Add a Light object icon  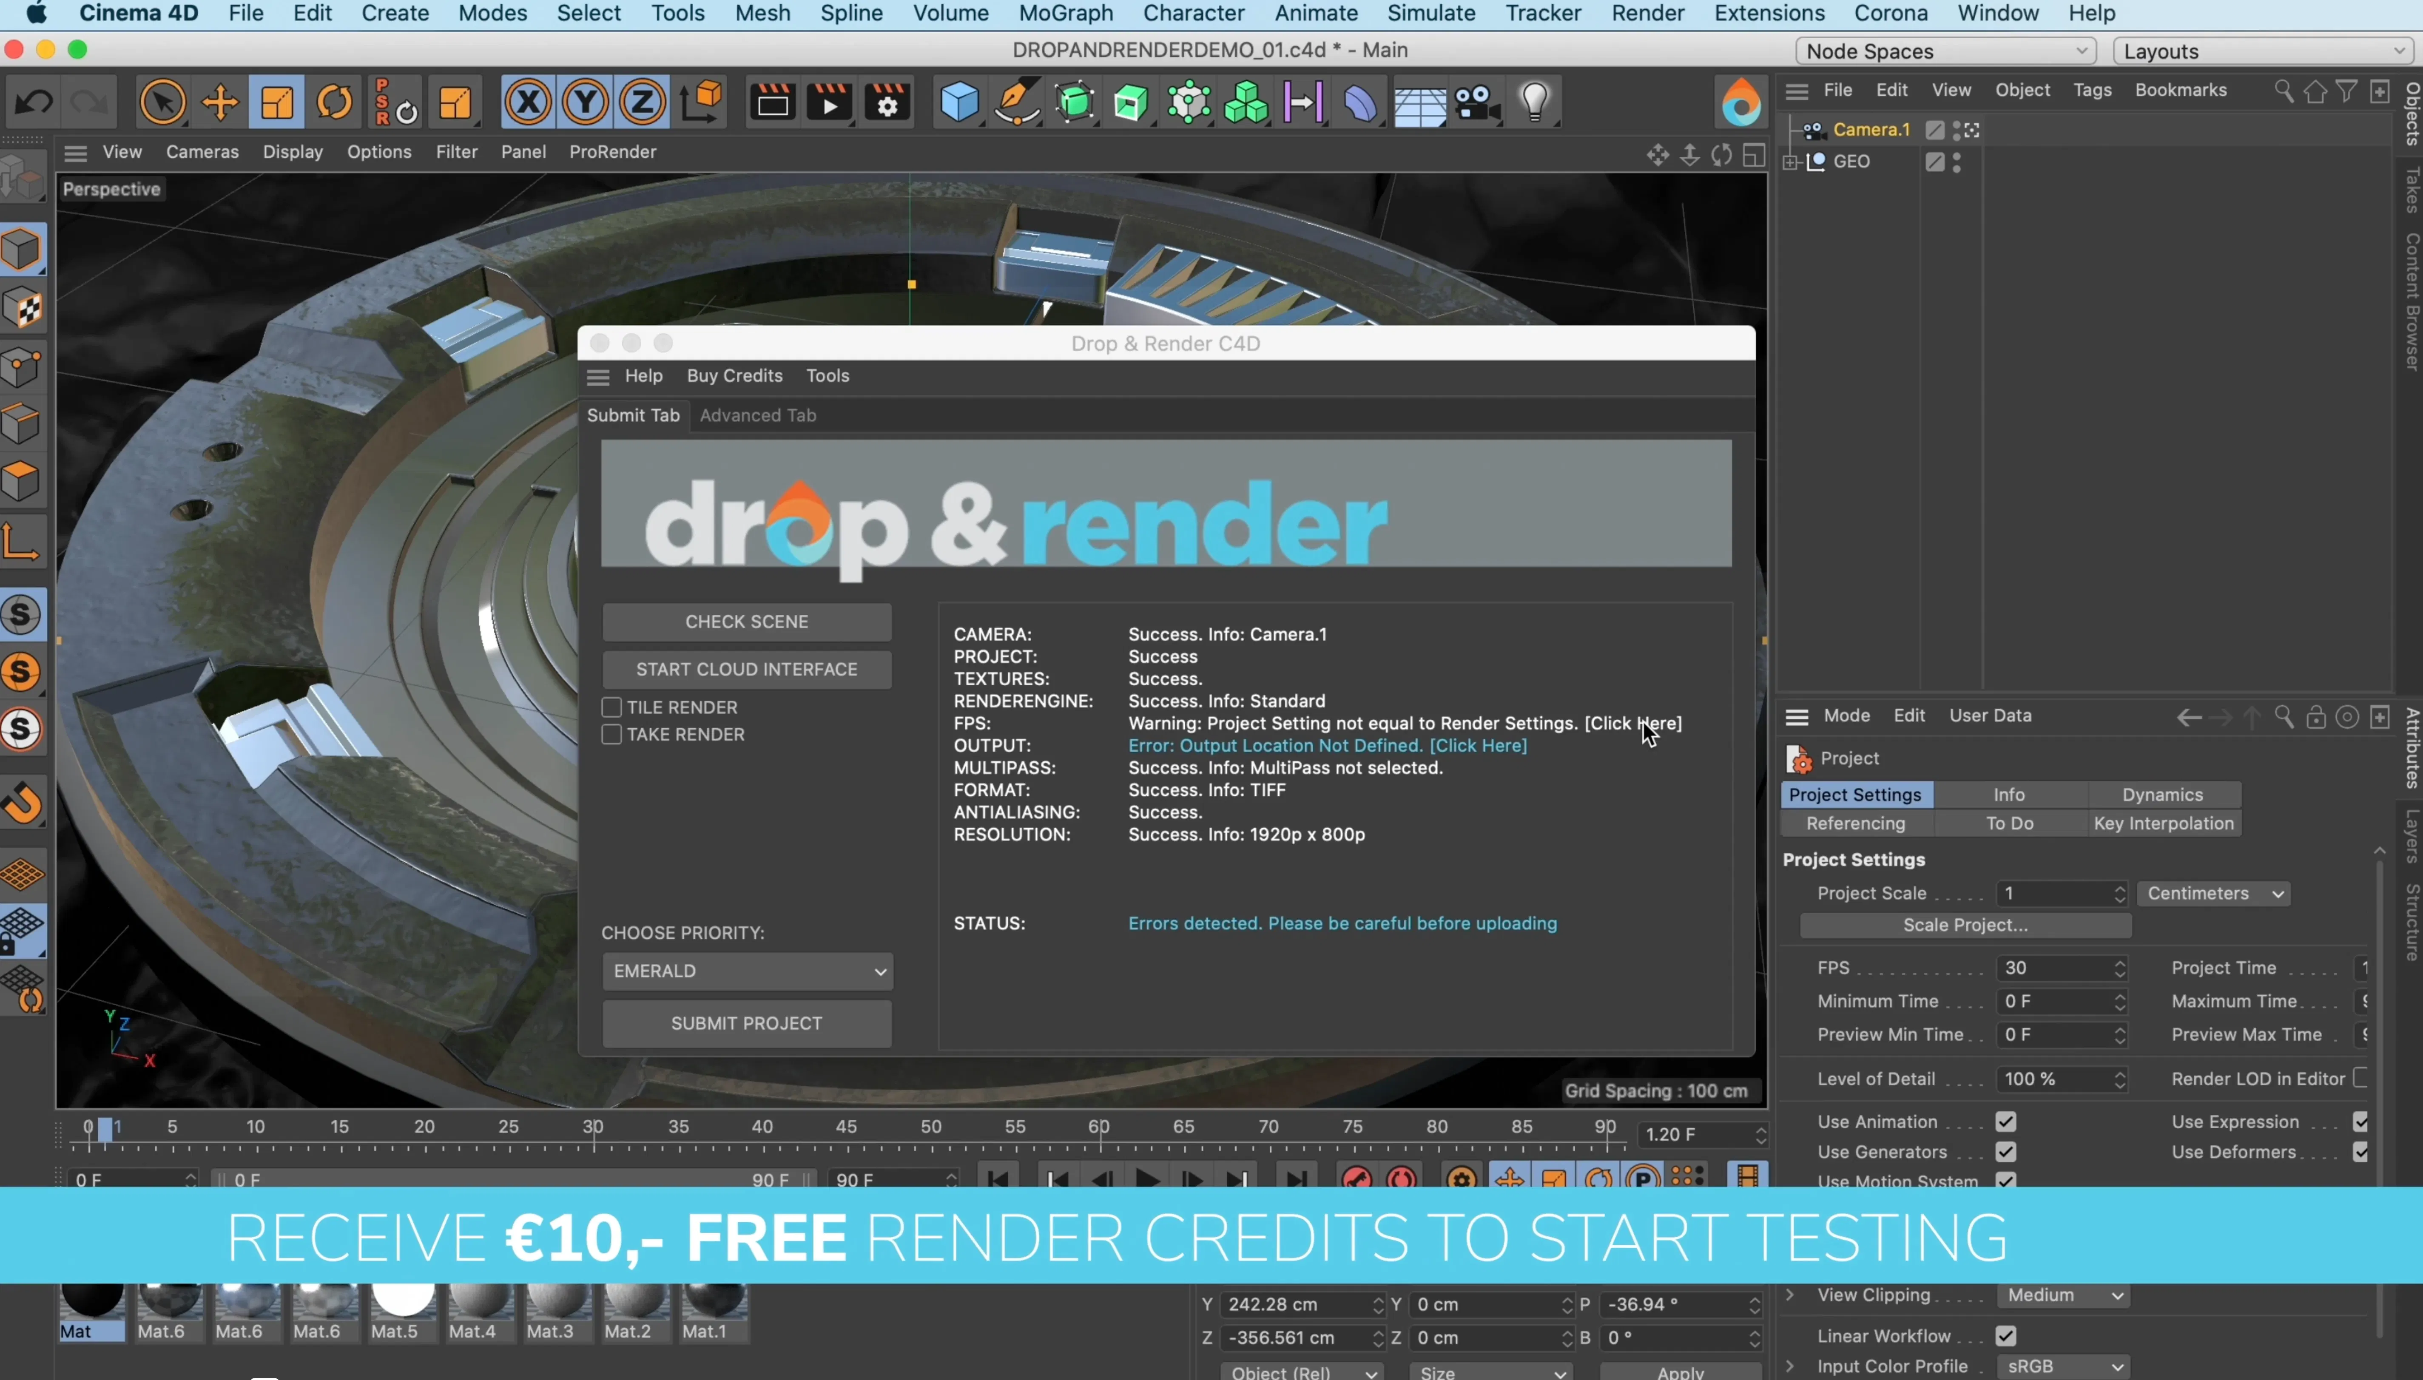point(1535,102)
